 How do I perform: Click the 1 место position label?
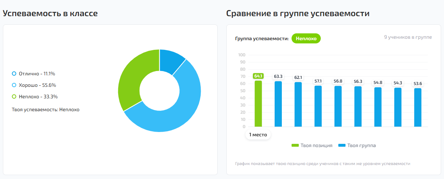pos(258,135)
